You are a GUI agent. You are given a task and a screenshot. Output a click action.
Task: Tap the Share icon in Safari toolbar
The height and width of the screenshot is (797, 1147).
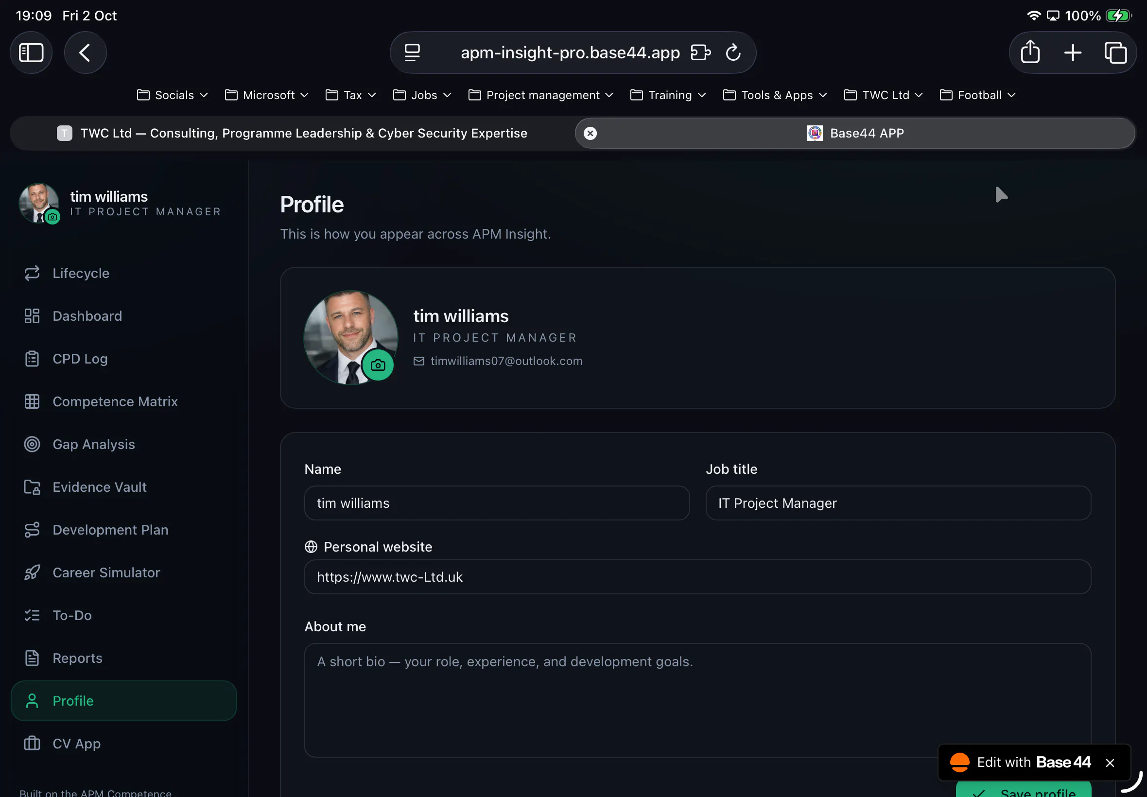[1030, 52]
